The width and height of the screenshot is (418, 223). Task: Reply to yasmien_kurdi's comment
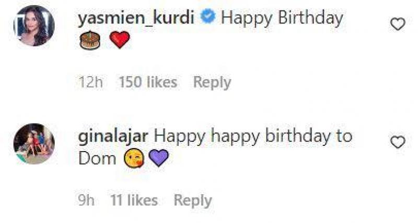(x=212, y=83)
